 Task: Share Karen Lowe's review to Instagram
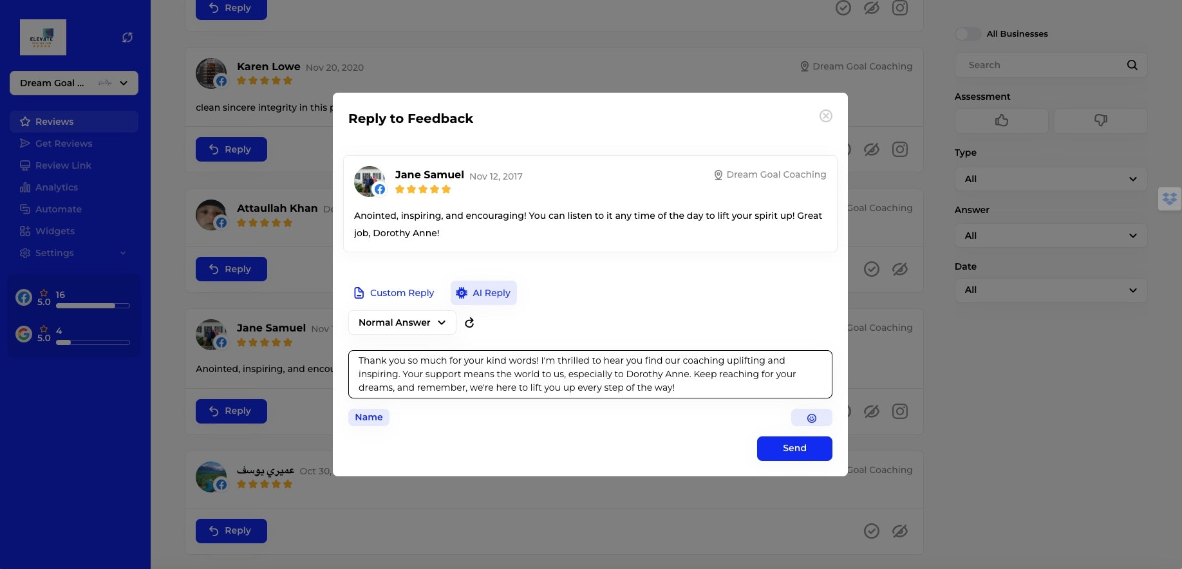[x=899, y=149]
